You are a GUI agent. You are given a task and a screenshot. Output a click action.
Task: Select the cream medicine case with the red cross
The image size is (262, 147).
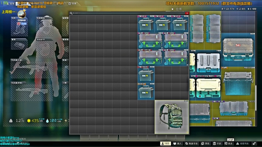[208, 88]
